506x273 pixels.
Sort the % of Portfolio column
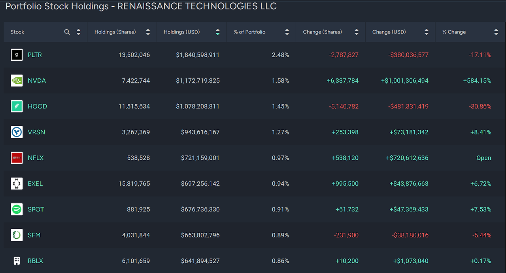click(x=287, y=32)
